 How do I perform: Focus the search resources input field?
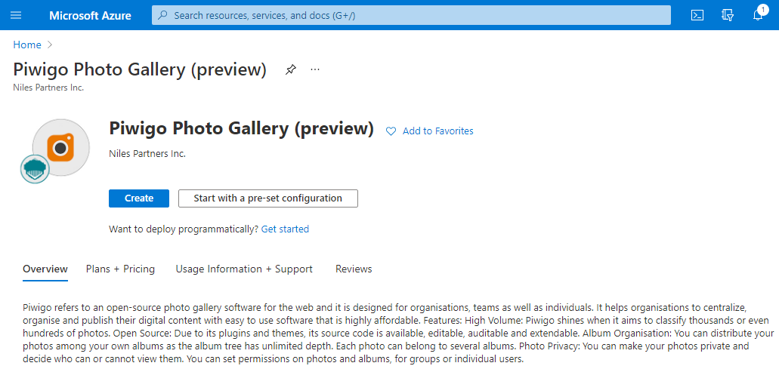416,15
